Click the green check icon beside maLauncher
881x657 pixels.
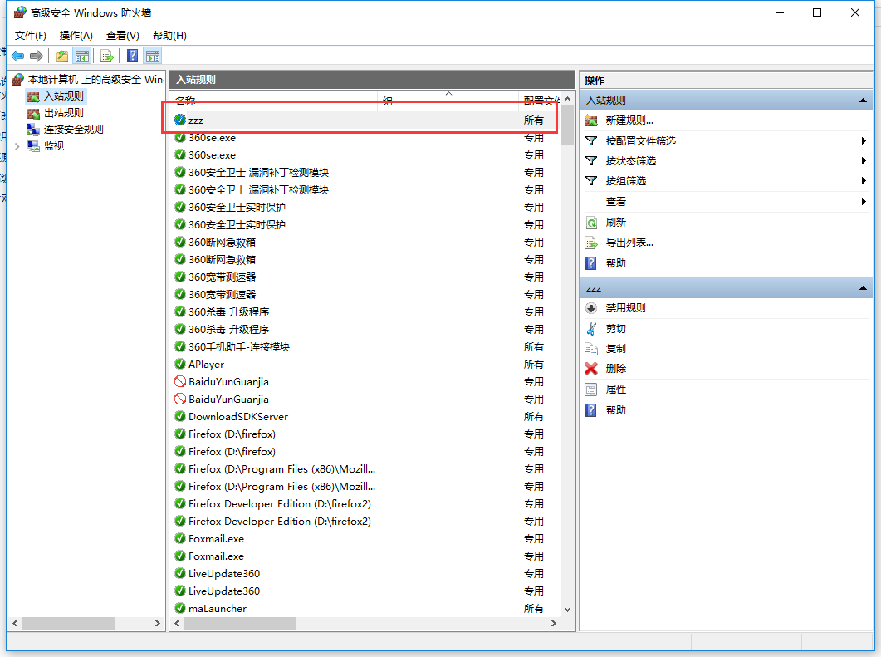[x=180, y=607]
